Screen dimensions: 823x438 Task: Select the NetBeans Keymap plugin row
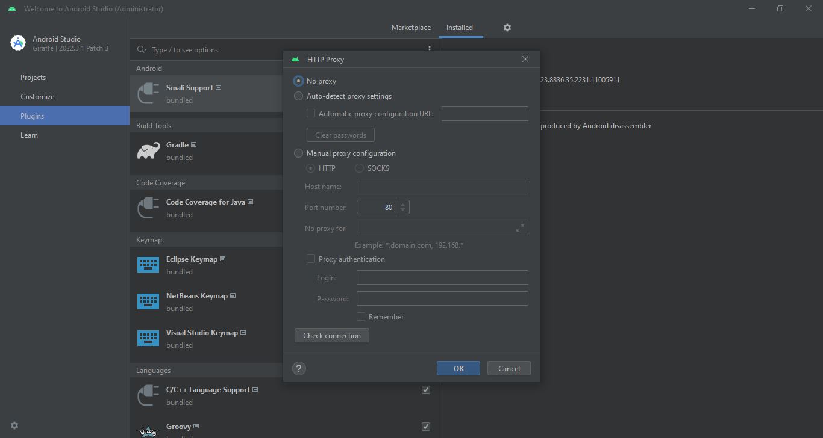point(207,301)
